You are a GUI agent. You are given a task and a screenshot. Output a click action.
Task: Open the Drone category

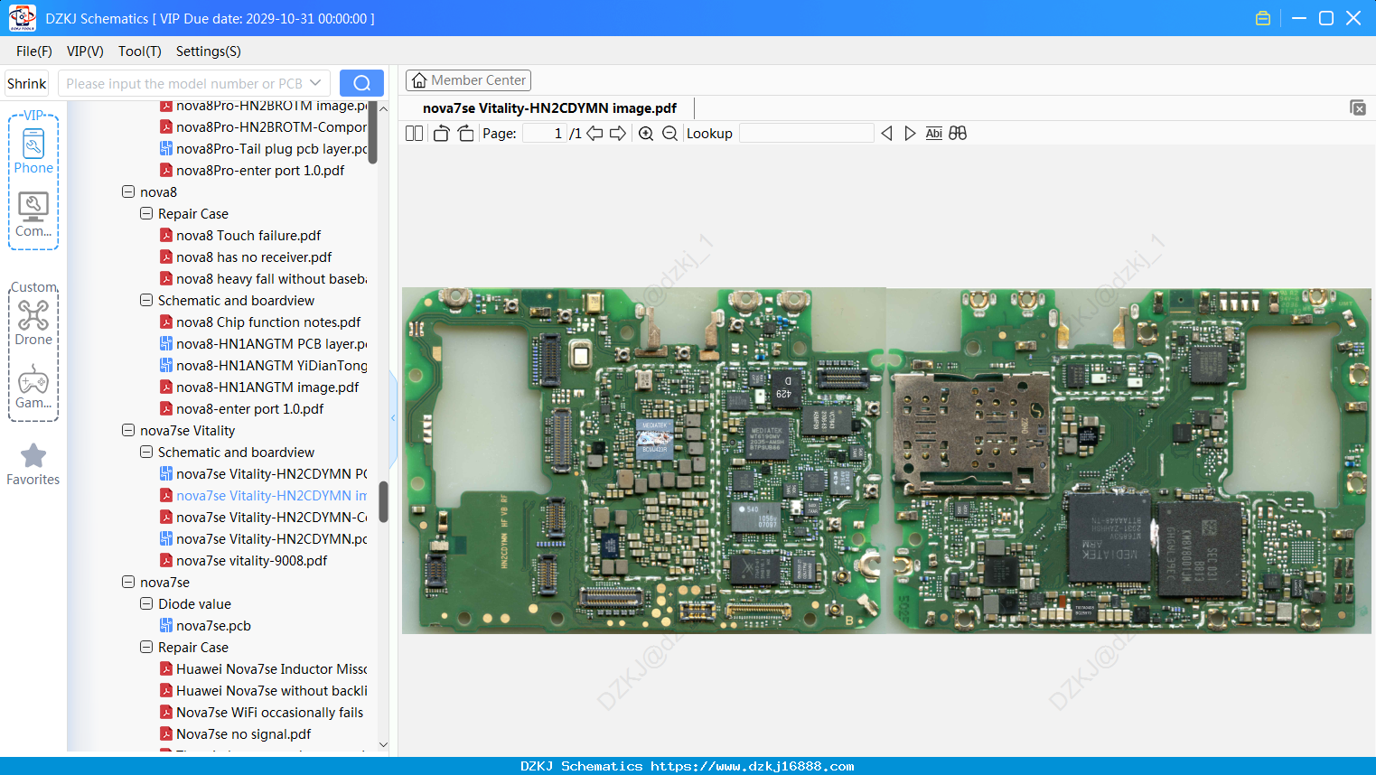(x=33, y=322)
